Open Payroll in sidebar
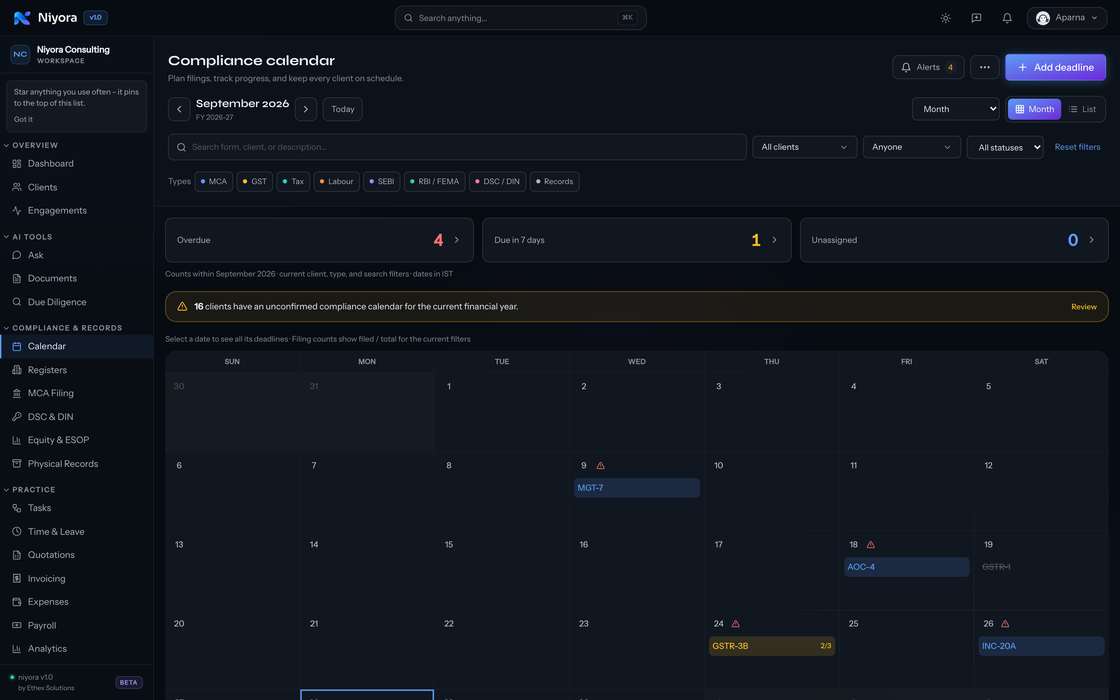 [77, 625]
